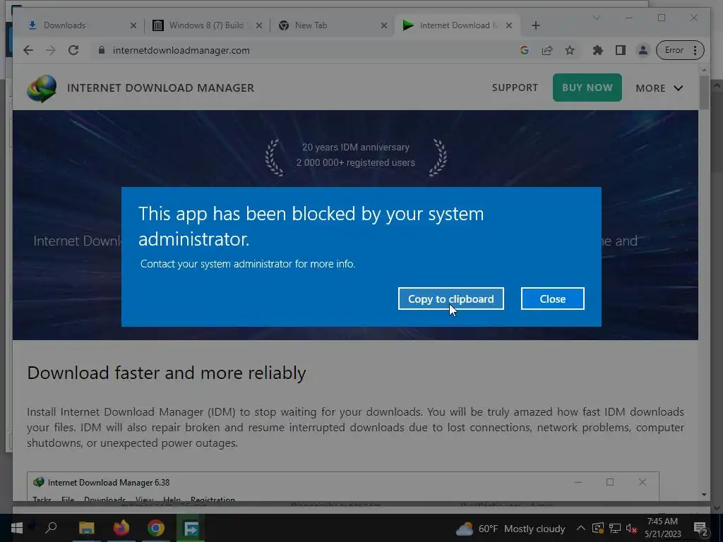
Task: Reload the current page
Action: 73,50
